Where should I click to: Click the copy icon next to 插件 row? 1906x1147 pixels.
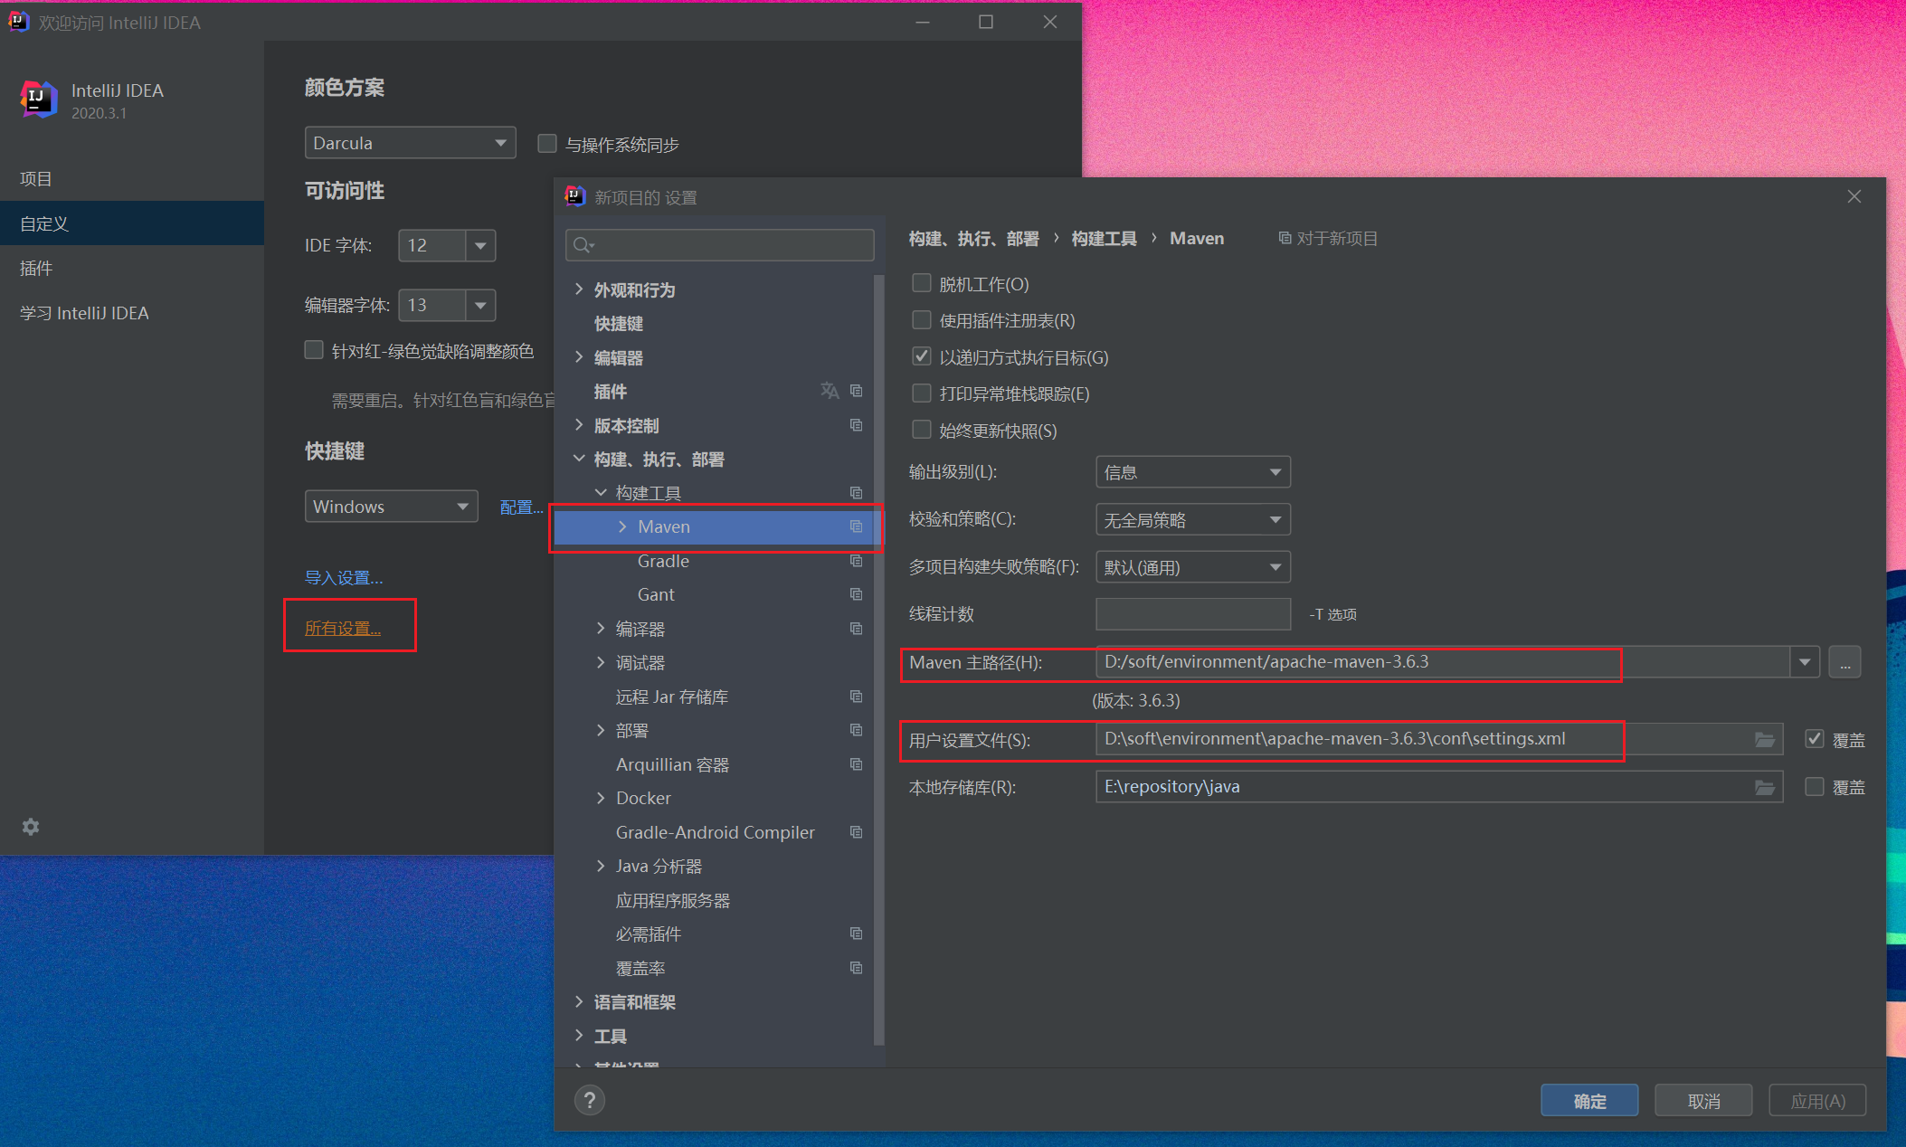click(856, 391)
